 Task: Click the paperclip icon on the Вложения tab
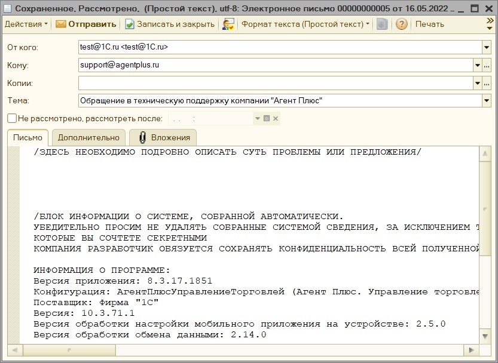(142, 137)
